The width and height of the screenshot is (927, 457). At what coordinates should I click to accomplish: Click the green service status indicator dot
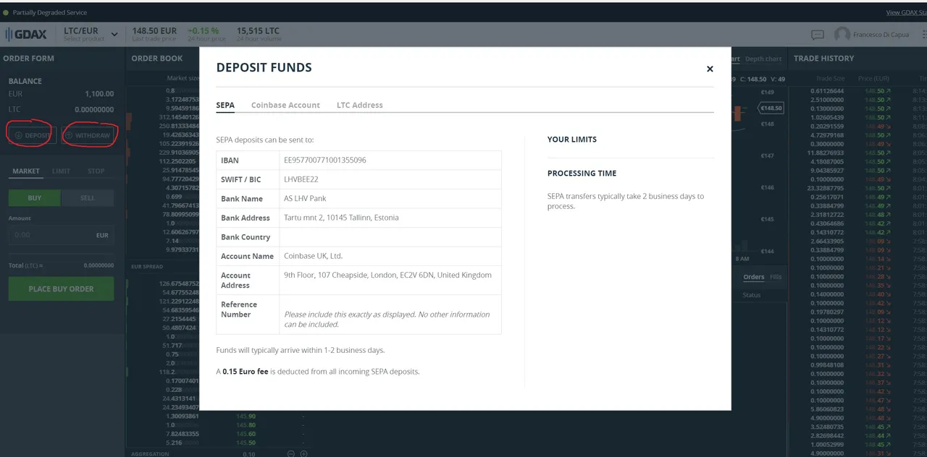[7, 12]
